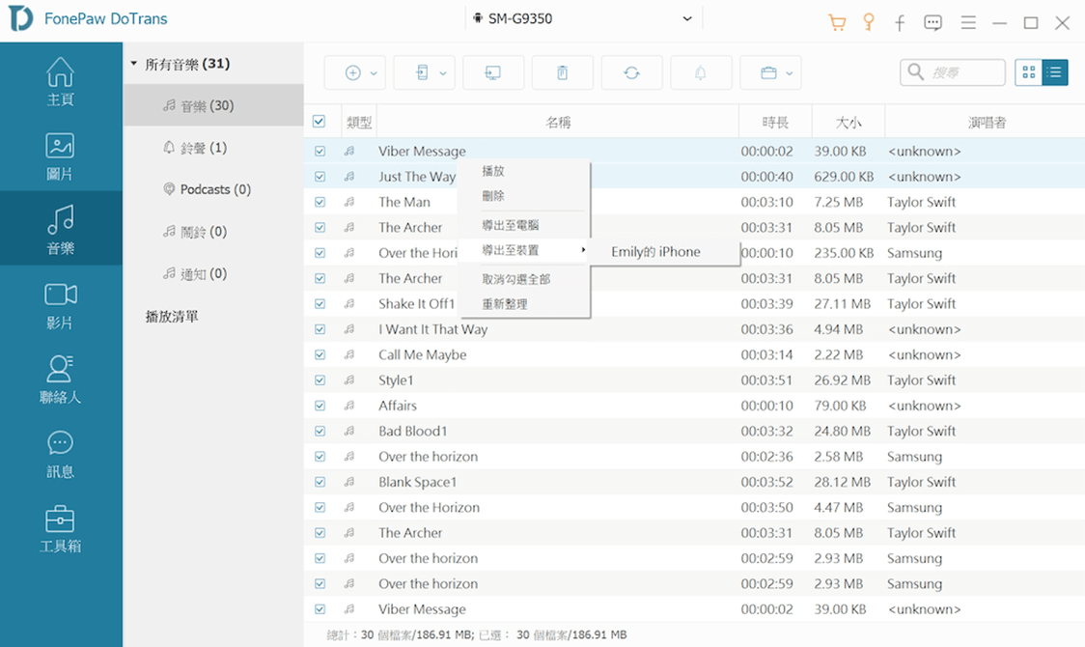Select the 音樂 (30) category
The image size is (1085, 647).
(x=213, y=105)
